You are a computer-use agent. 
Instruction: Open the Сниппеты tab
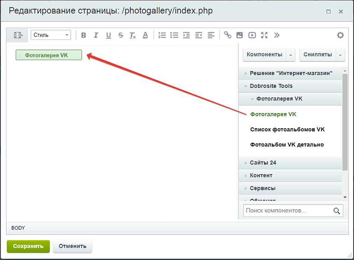click(x=318, y=55)
